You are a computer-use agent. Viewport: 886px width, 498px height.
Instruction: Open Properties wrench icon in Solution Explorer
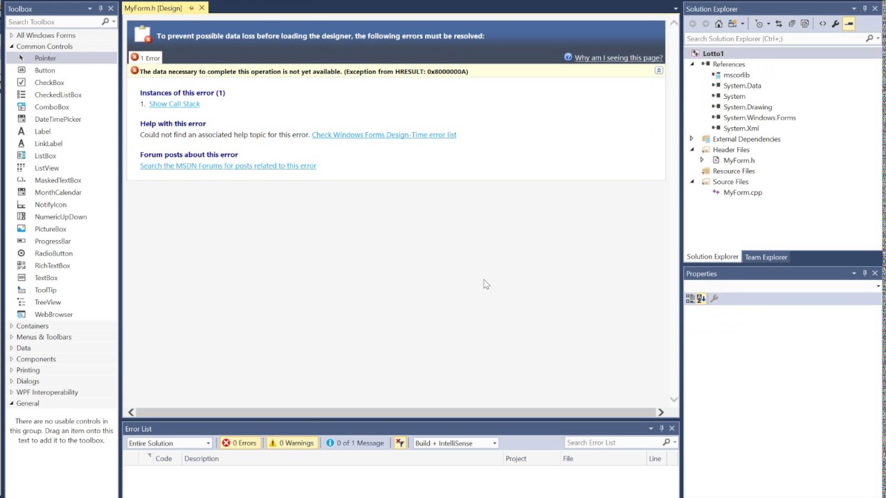[x=835, y=24]
